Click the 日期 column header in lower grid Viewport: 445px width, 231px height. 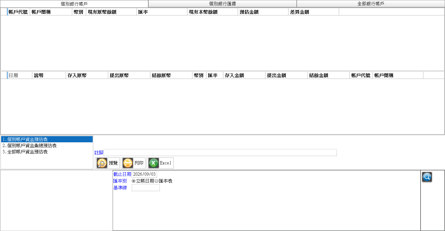coord(20,75)
